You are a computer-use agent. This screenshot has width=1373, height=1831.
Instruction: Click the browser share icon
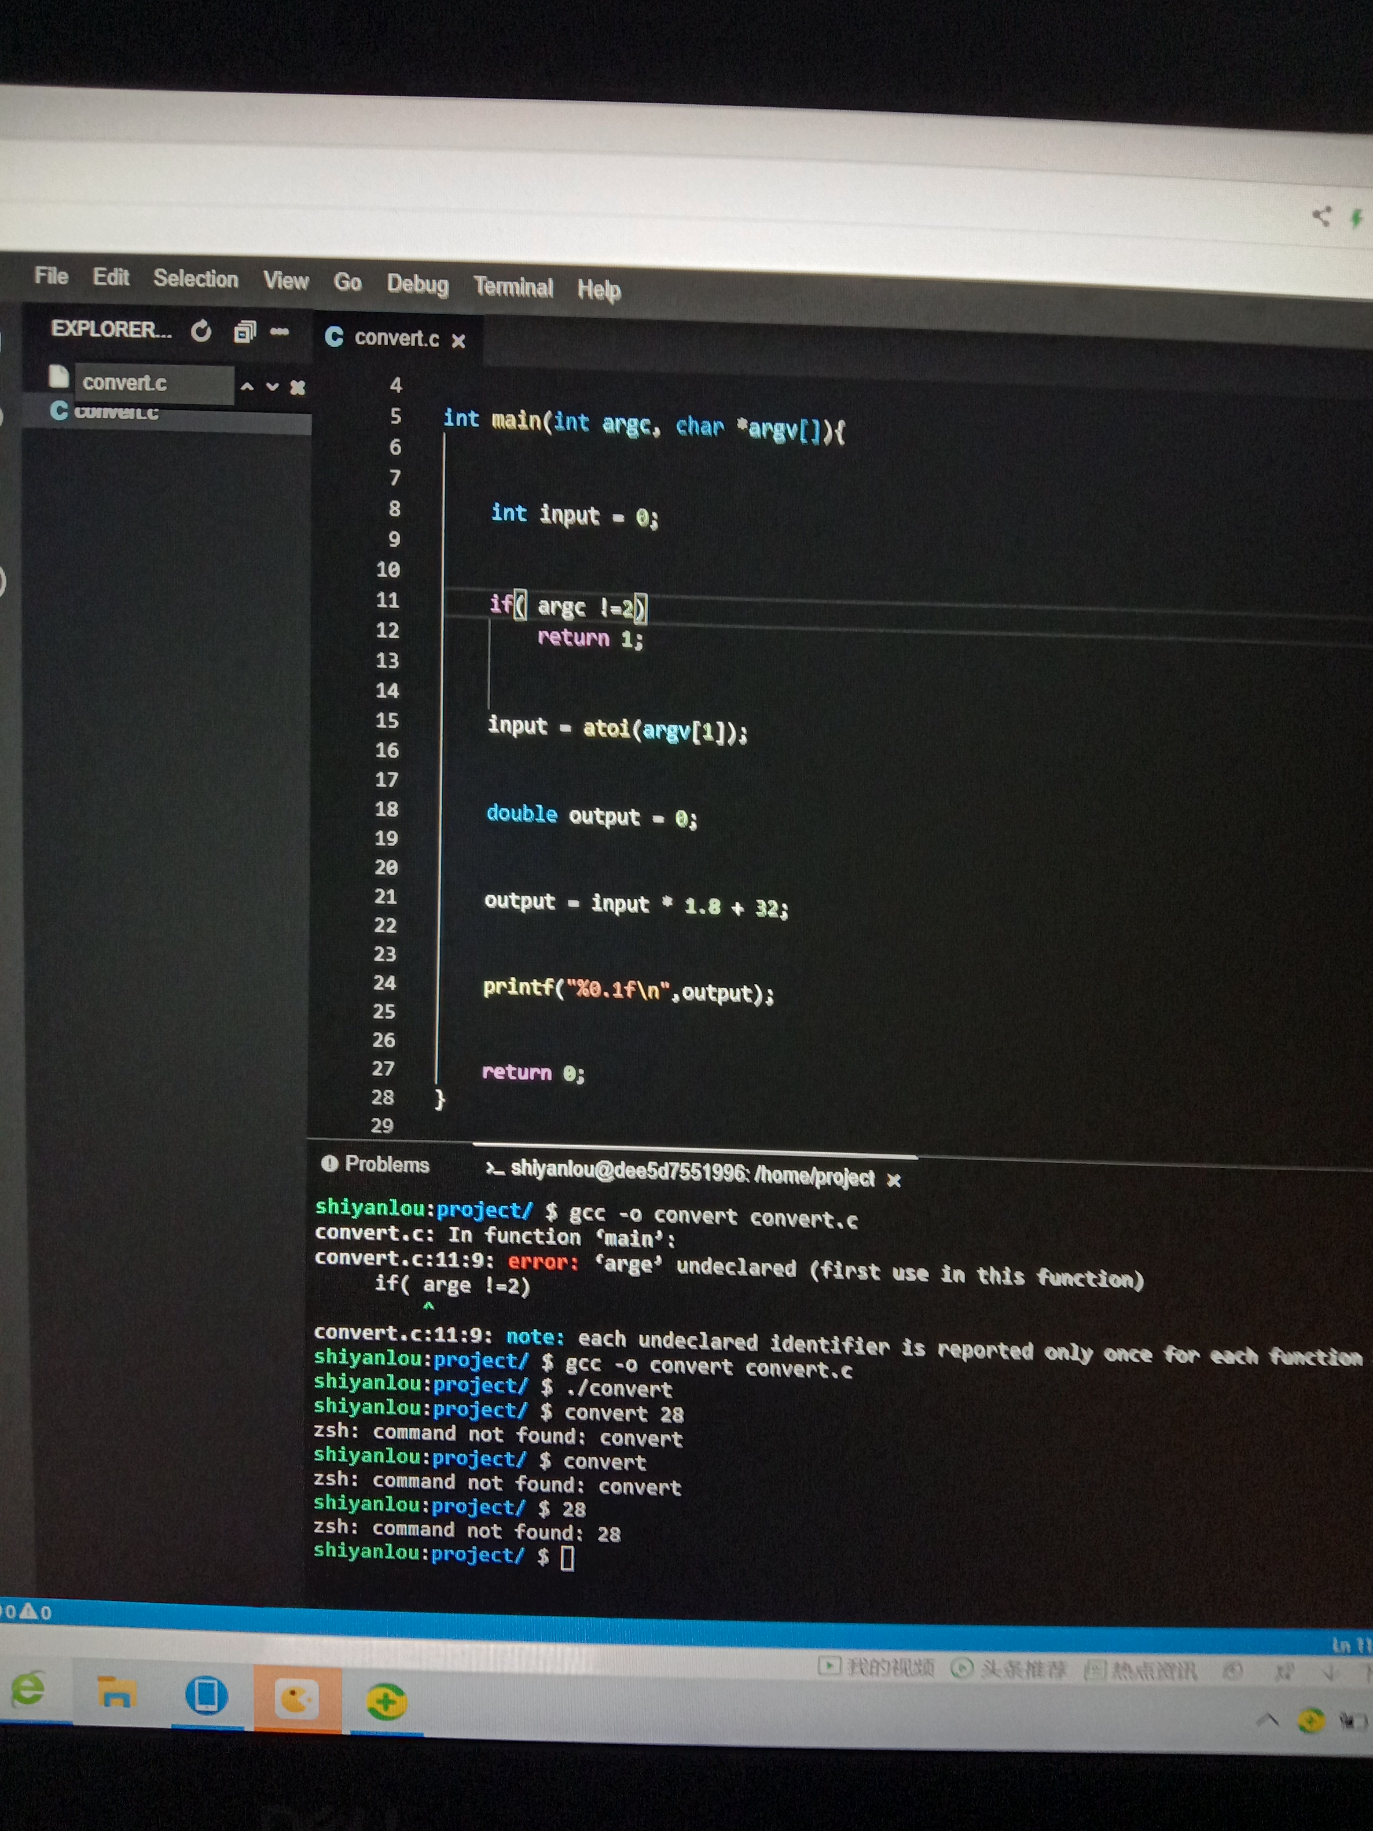click(1322, 216)
